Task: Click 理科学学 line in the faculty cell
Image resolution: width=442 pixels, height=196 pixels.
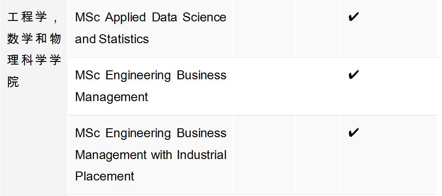Action: tap(34, 61)
